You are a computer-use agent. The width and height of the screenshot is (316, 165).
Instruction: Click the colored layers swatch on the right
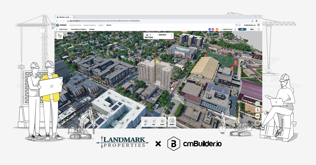(x=258, y=122)
